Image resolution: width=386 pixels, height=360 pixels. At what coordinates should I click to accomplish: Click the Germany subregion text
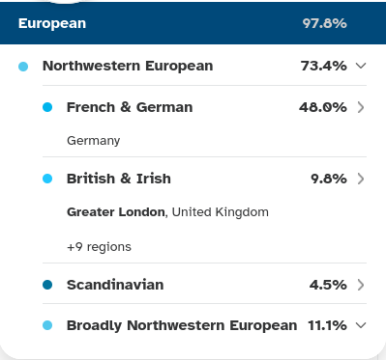click(94, 141)
